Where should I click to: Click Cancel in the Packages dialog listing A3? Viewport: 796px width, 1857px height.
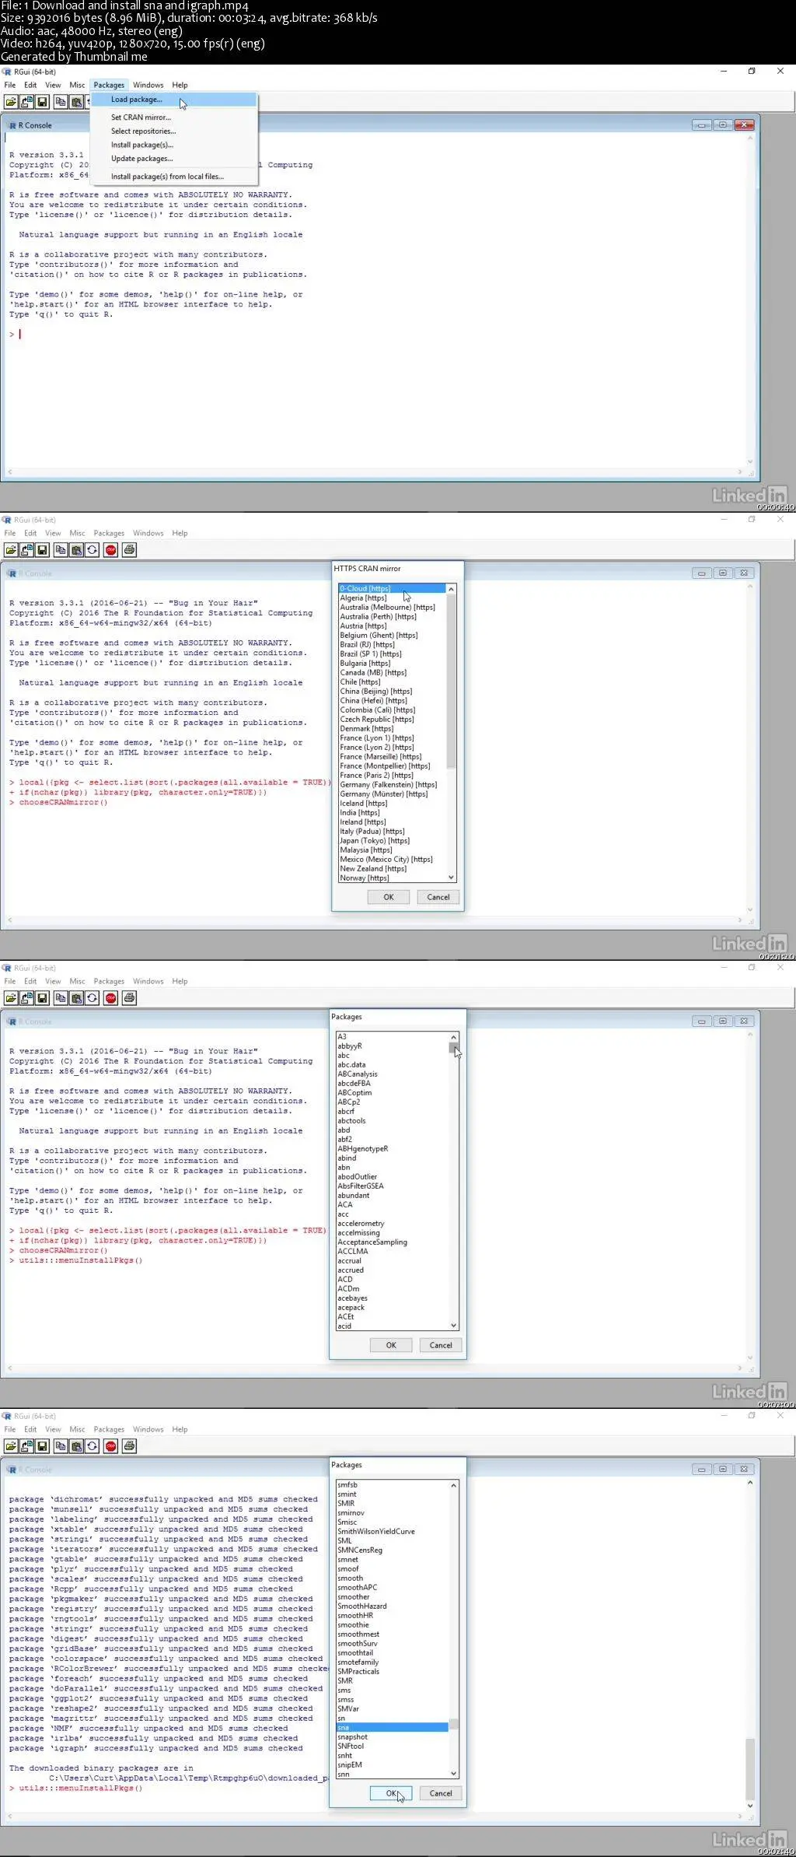point(441,1345)
